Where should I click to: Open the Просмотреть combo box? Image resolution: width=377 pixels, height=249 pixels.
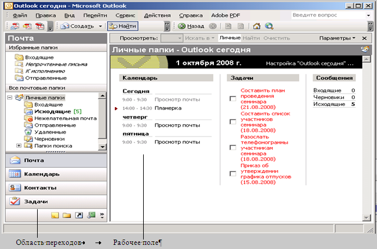pyautogui.click(x=171, y=38)
